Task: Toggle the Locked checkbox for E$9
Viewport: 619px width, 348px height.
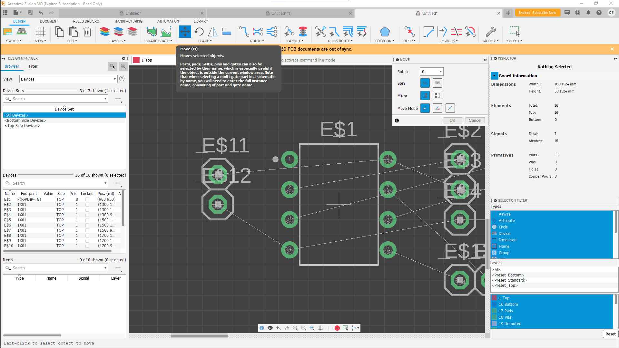Action: (x=87, y=241)
